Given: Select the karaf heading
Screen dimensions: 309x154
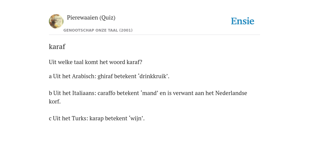Looking at the screenshot, I should (57, 47).
